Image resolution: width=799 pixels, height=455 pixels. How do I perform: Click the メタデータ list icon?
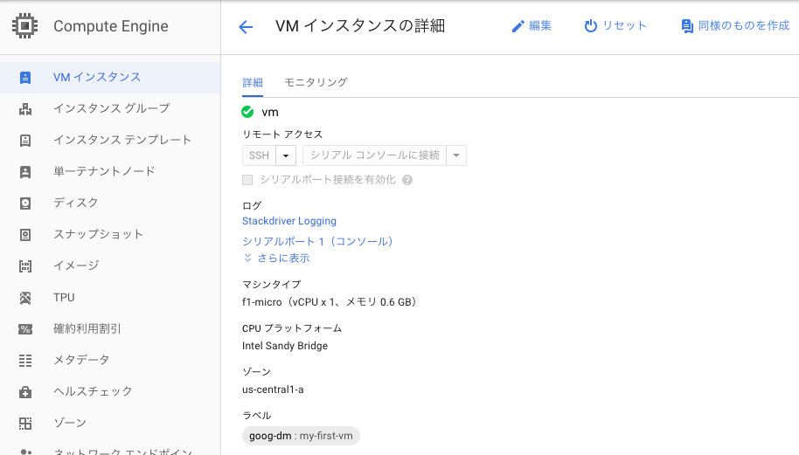(x=25, y=361)
